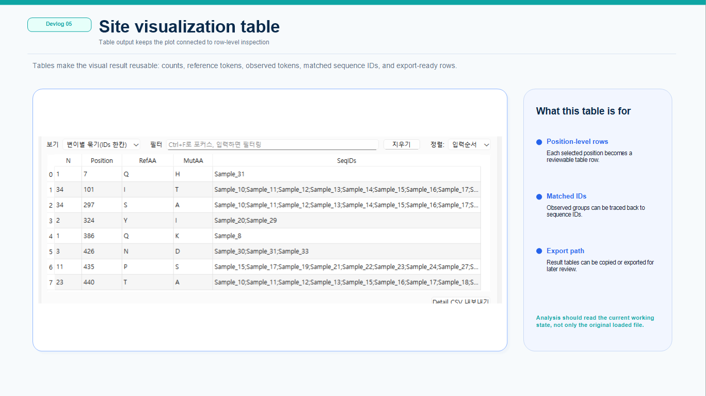Click the Position 7 cell
This screenshot has height=396, width=706.
click(102, 174)
